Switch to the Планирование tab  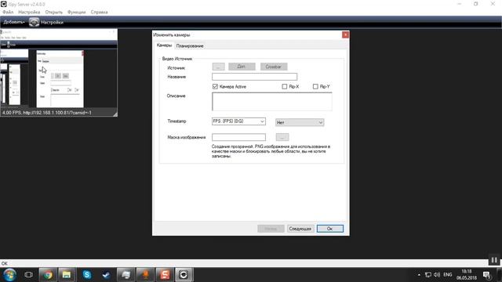(x=190, y=46)
